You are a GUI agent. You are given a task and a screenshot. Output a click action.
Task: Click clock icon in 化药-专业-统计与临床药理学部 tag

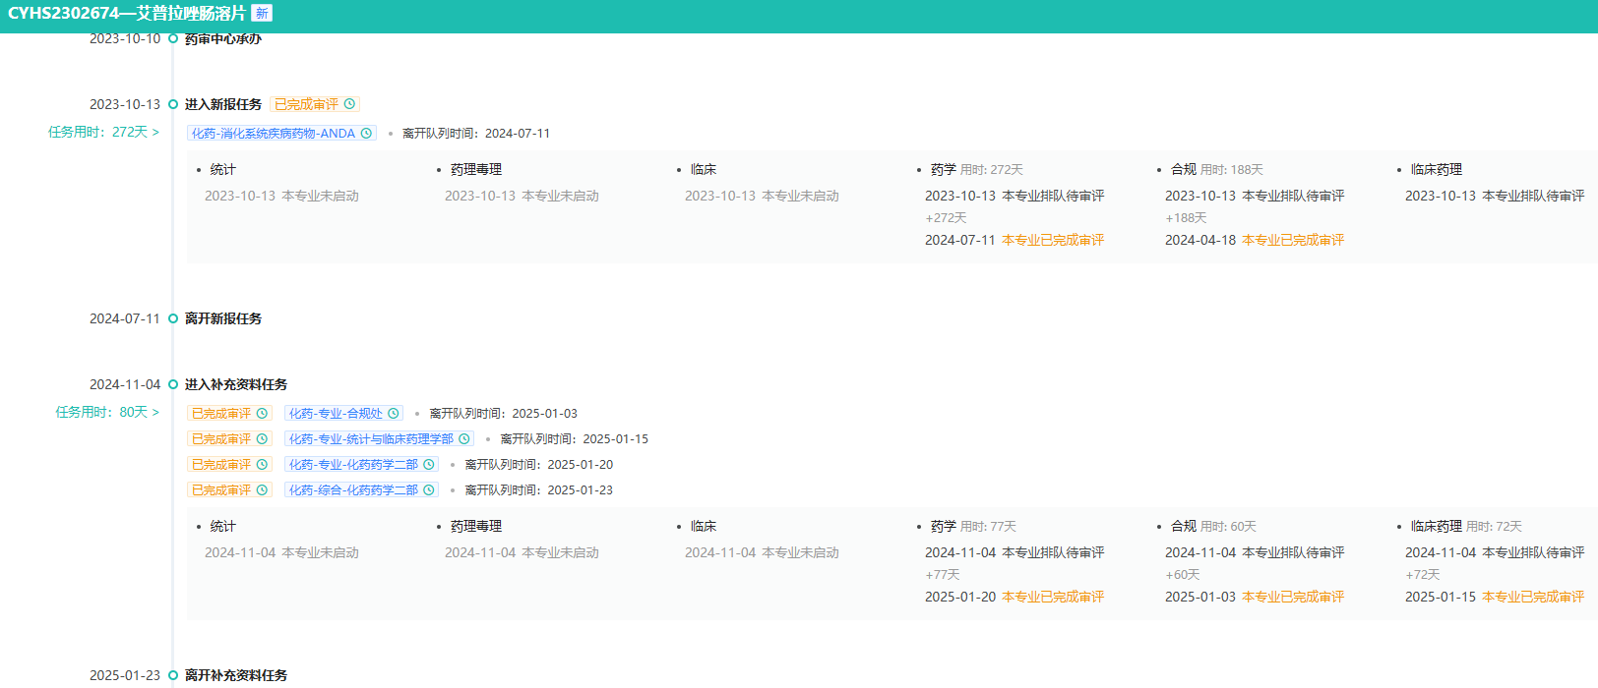click(x=464, y=439)
